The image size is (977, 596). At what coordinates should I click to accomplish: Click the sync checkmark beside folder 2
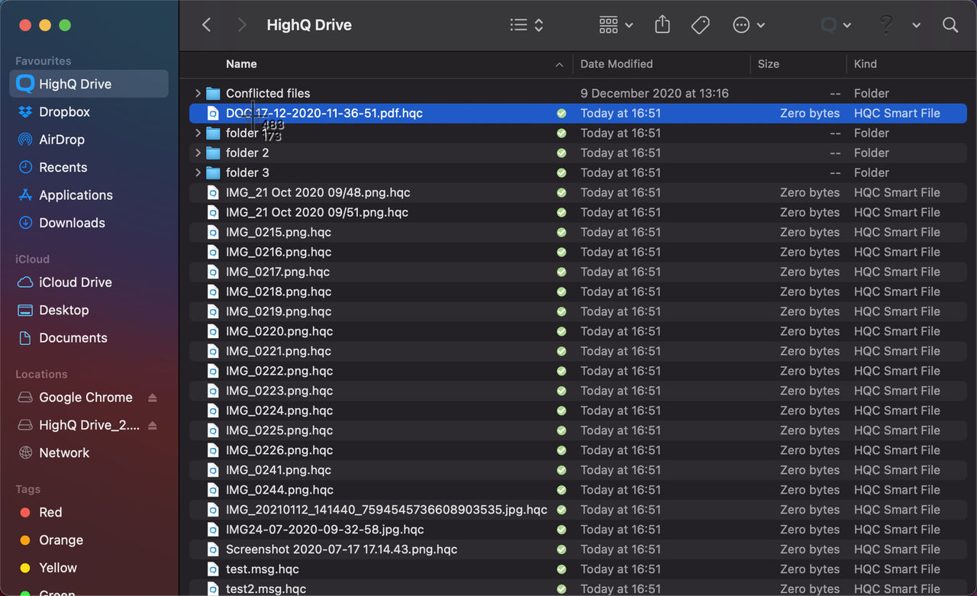coord(562,153)
